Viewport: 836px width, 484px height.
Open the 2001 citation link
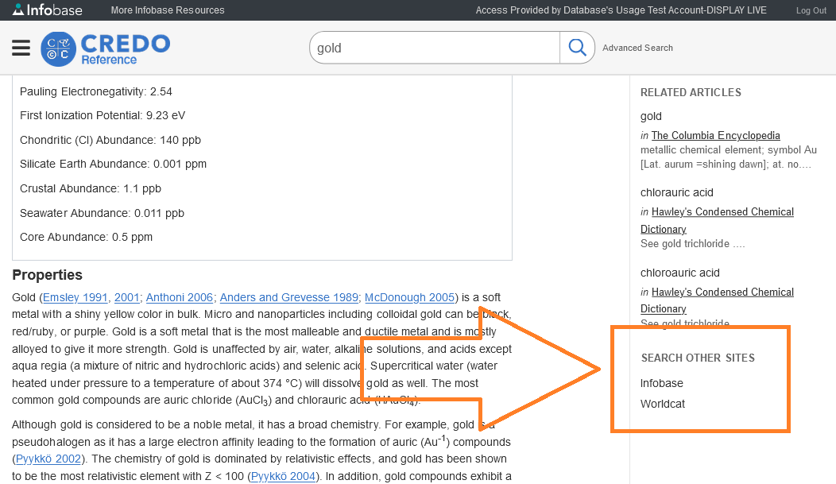(x=126, y=297)
